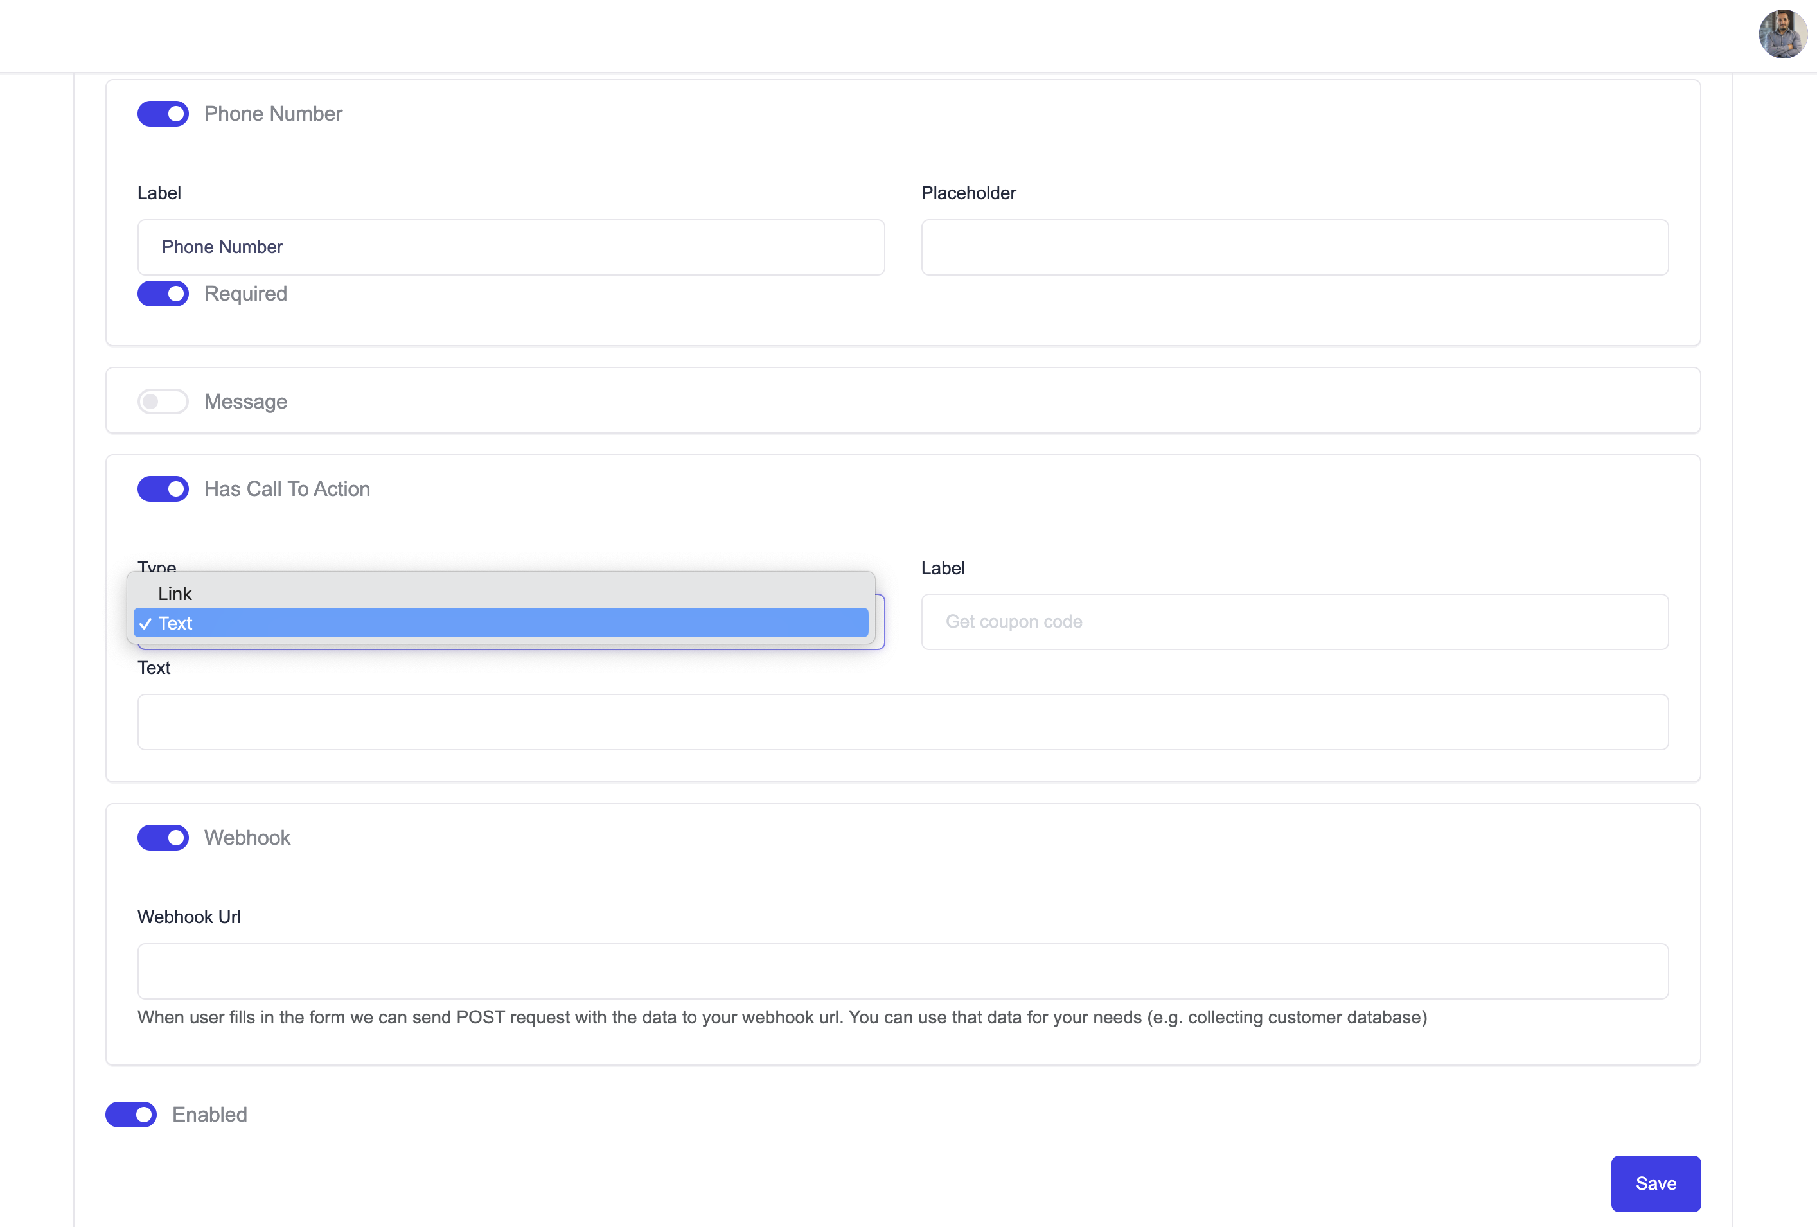1817x1227 pixels.
Task: Disable the Has Call To Action toggle
Action: pyautogui.click(x=163, y=488)
